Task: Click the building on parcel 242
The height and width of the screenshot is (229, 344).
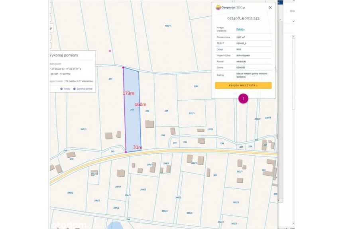Action: point(149,124)
